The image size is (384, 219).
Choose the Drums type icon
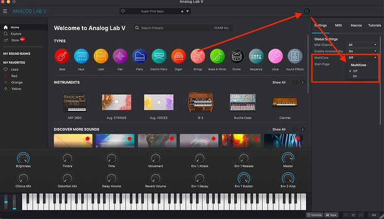(x=237, y=56)
